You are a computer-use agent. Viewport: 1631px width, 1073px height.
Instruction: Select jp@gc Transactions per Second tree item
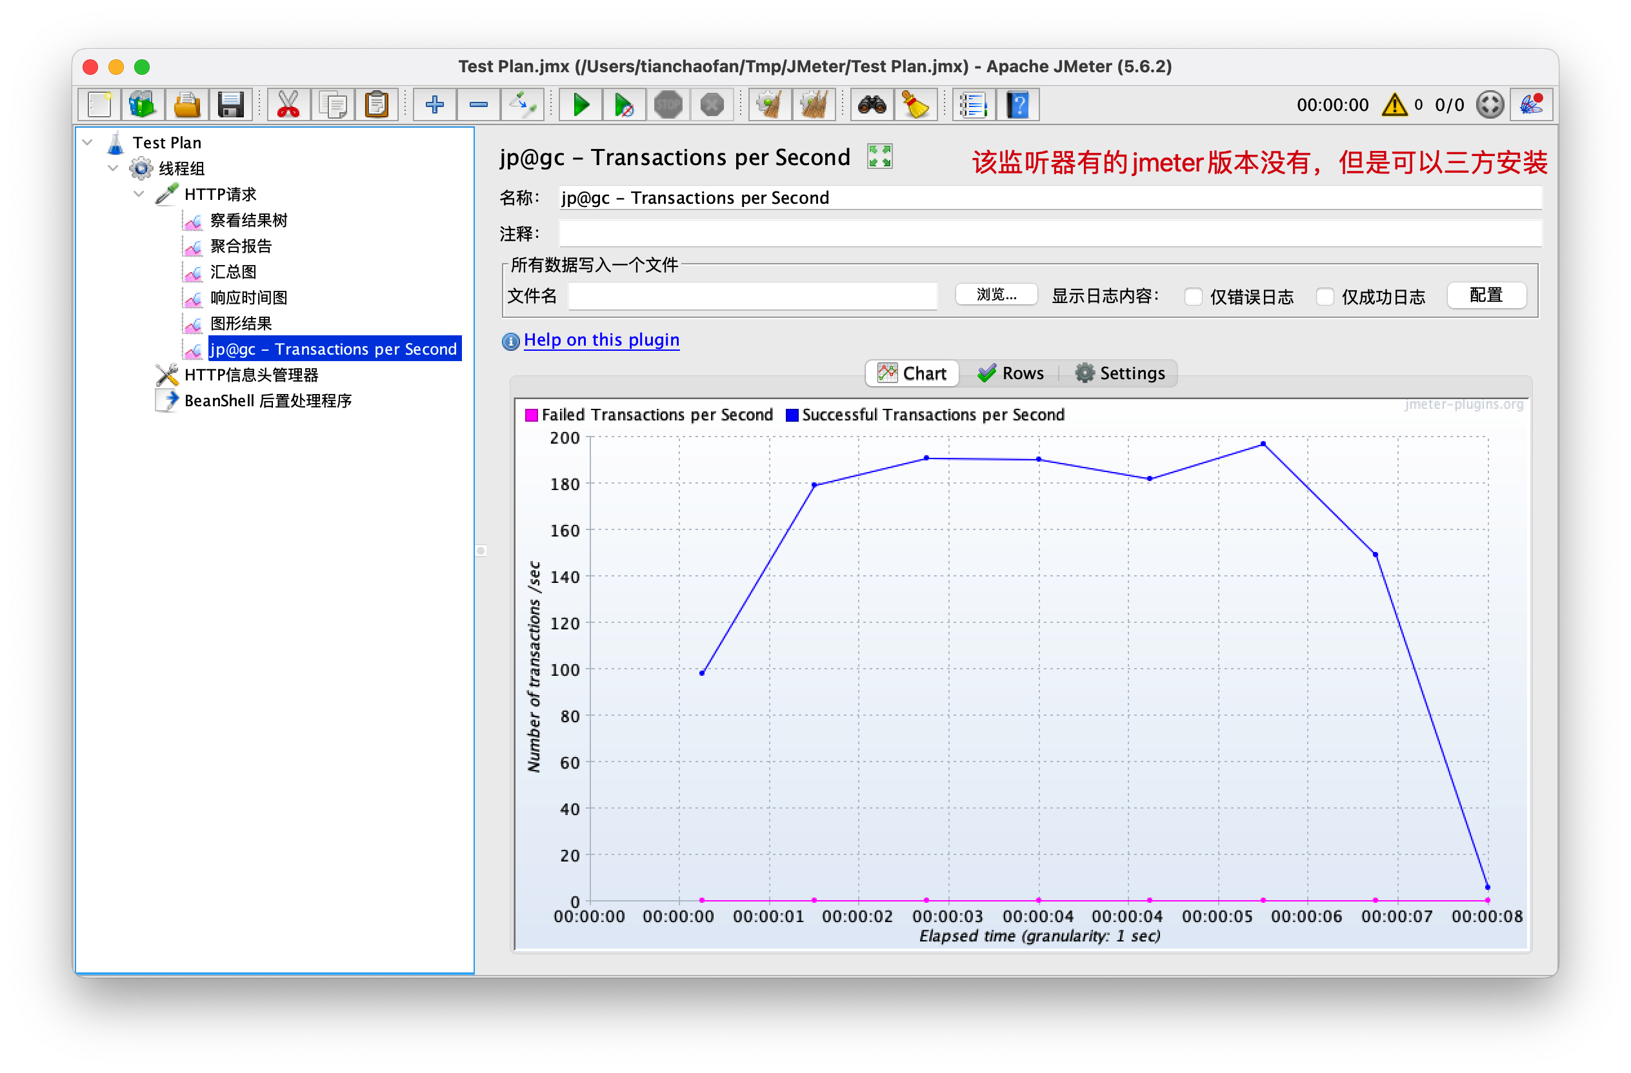pyautogui.click(x=334, y=349)
